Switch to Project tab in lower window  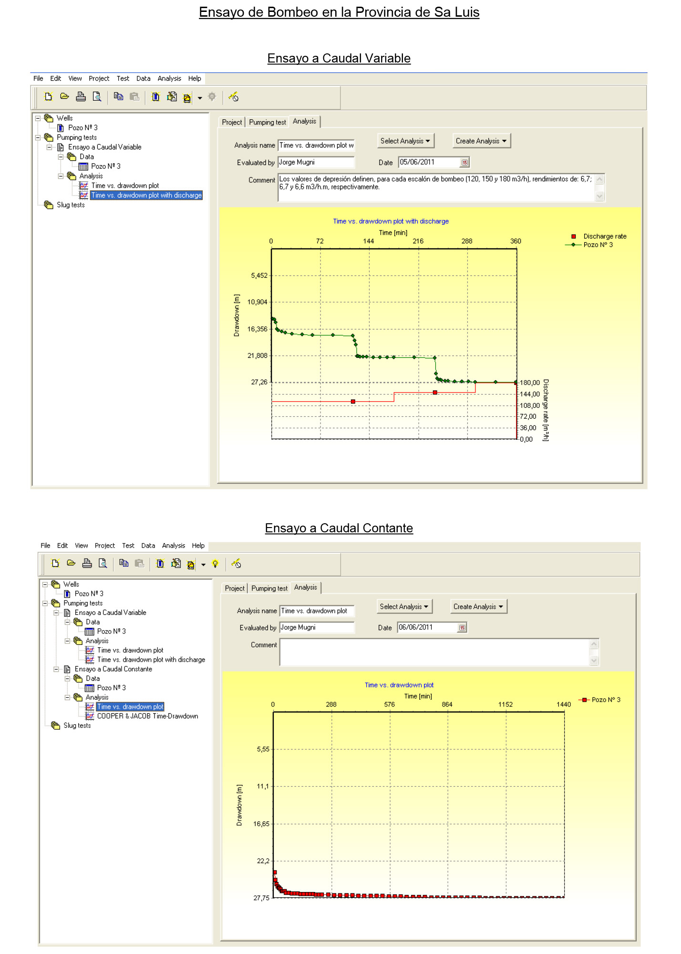[235, 588]
